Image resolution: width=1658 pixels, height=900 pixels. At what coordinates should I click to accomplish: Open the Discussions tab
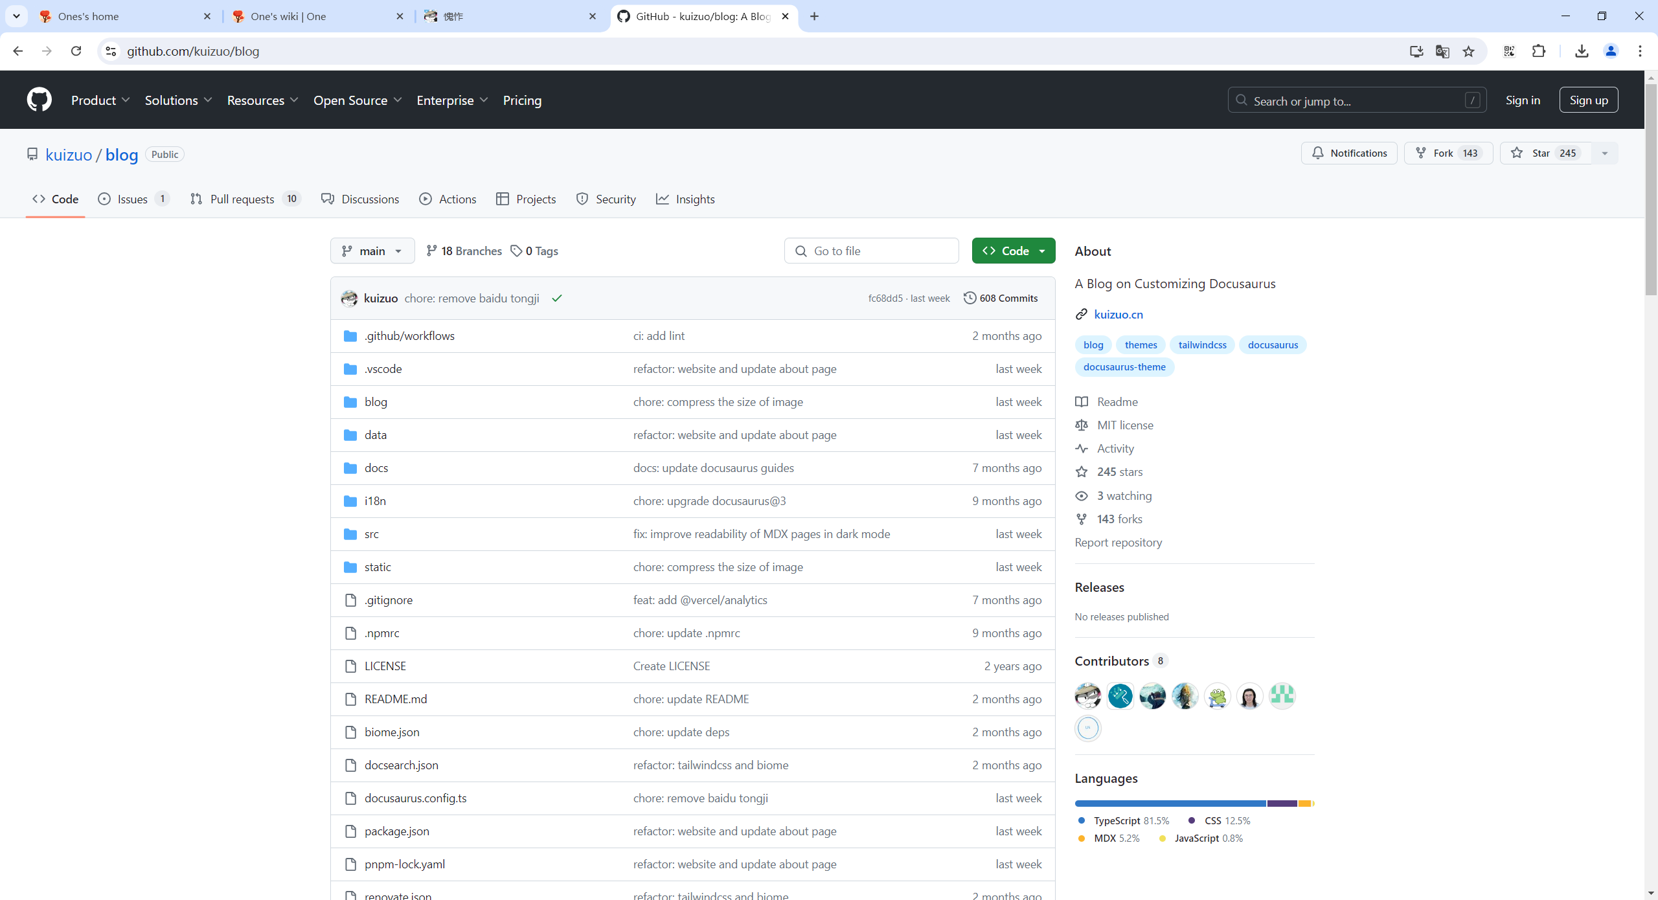pos(360,199)
